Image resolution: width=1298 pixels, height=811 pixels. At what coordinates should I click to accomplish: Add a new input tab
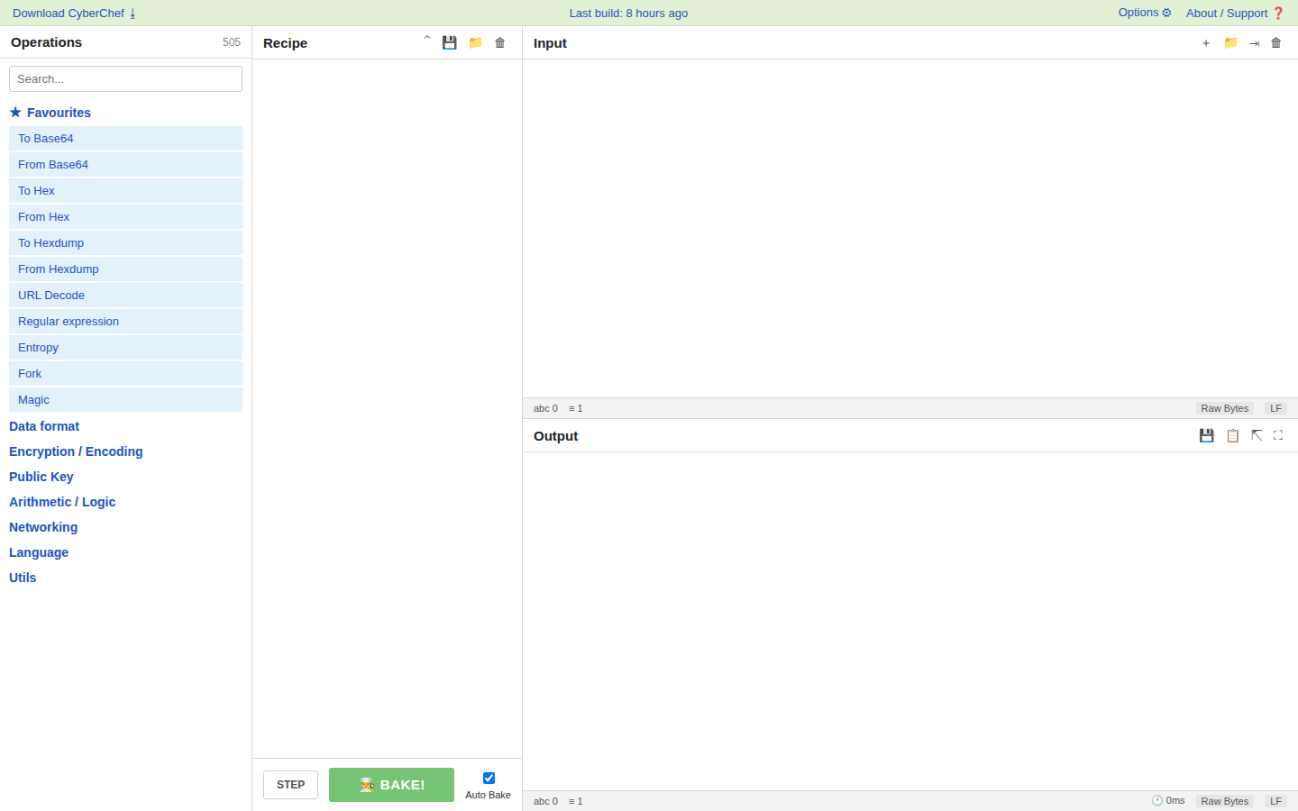[1206, 42]
